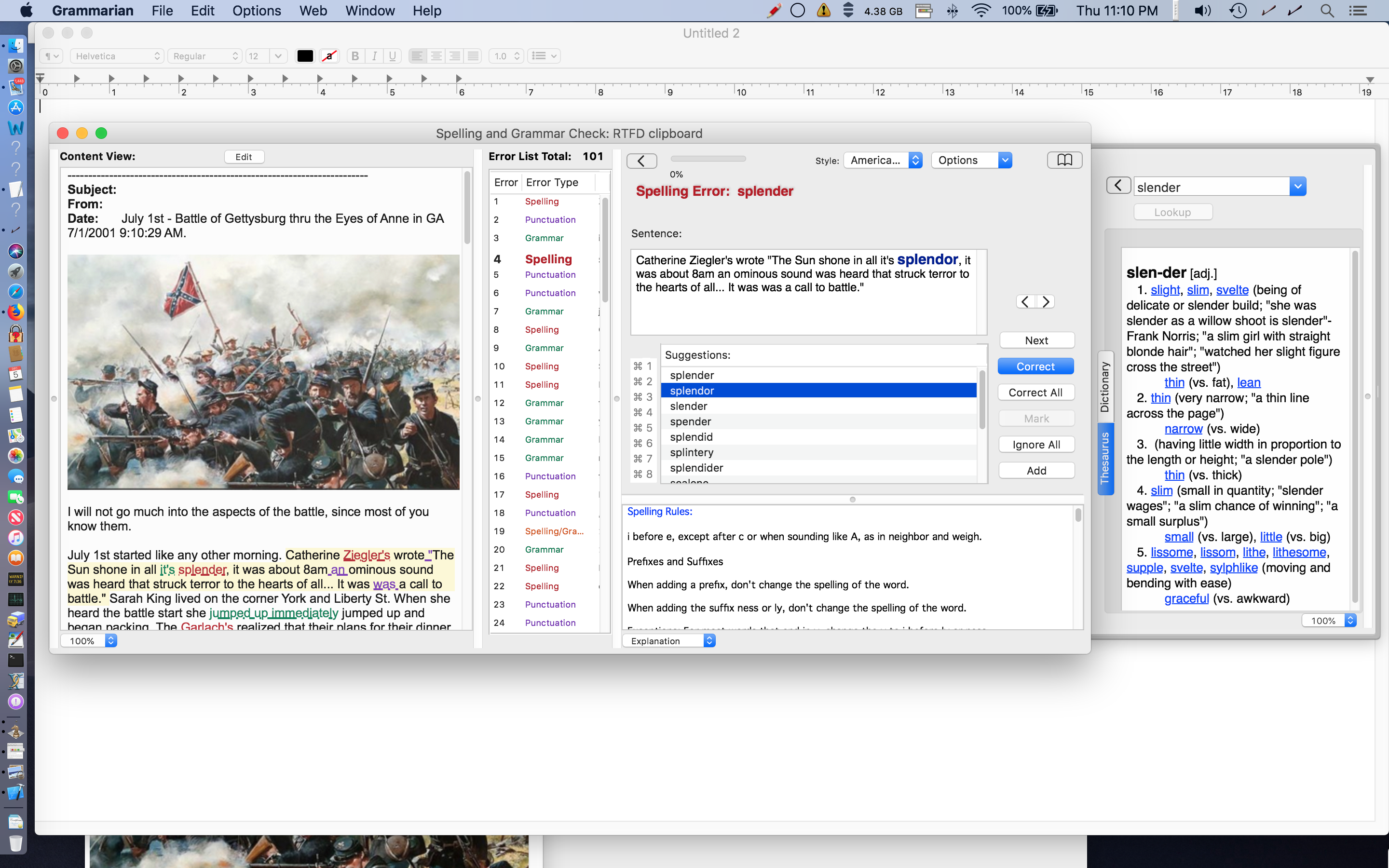Screen dimensions: 1389x868
Task: Toggle Bold formatting in the toolbar
Action: 355,55
